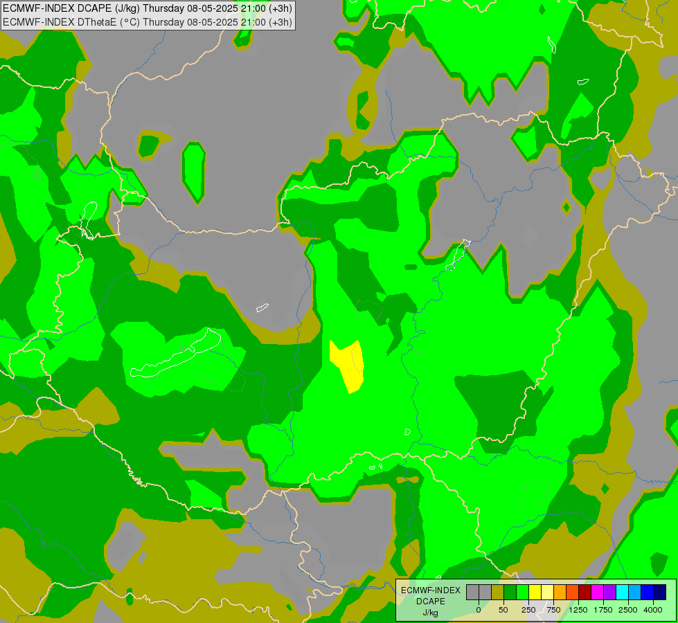Click the navy legend swatch
678x623 pixels.
point(659,593)
